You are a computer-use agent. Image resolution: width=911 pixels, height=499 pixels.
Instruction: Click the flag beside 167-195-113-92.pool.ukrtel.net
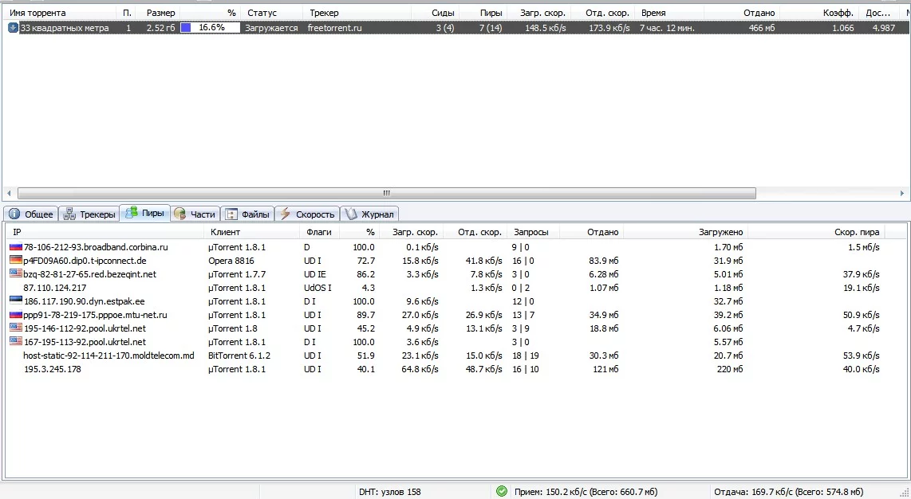16,342
